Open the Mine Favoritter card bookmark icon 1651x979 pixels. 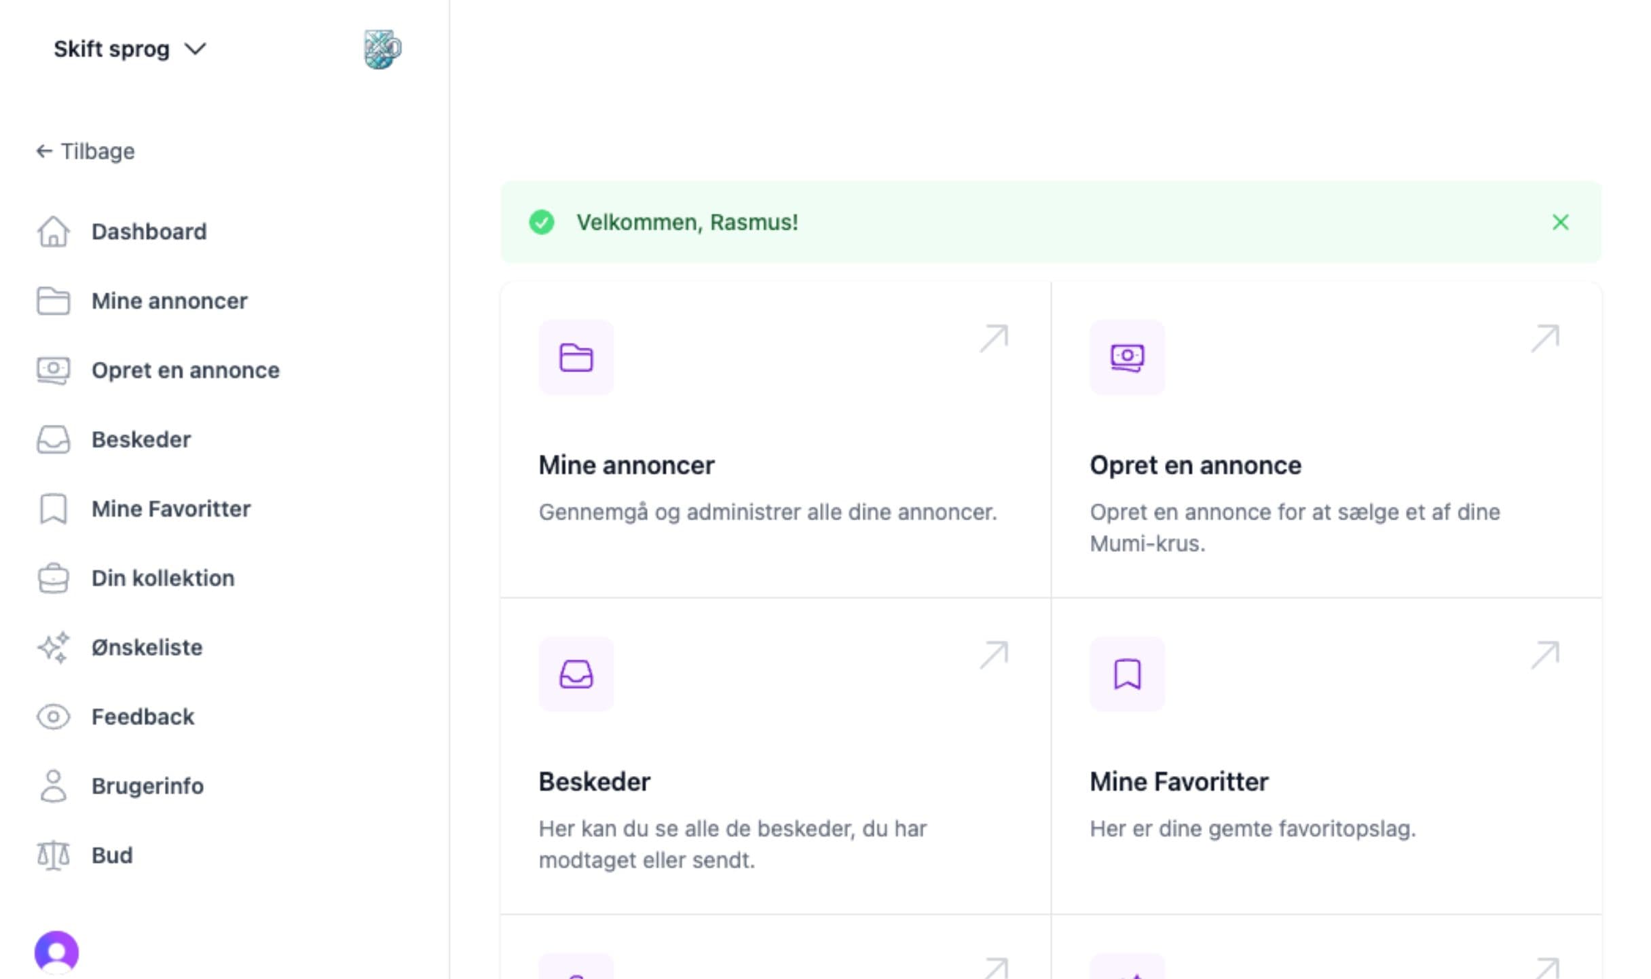(1127, 674)
